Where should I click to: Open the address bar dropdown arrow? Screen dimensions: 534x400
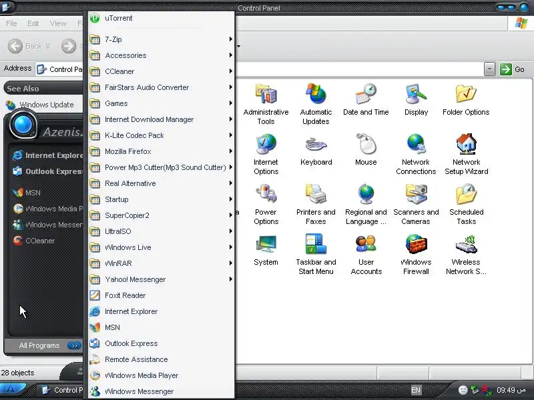tap(489, 69)
